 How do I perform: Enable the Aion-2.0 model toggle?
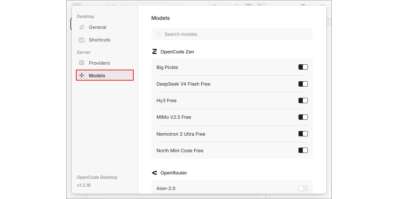[303, 188]
